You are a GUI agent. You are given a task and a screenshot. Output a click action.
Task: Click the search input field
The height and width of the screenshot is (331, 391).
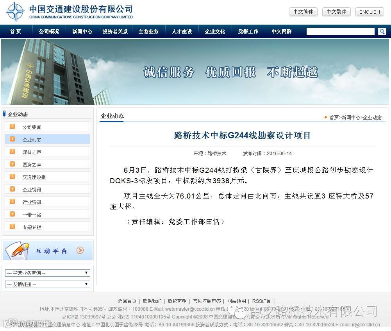(340, 31)
